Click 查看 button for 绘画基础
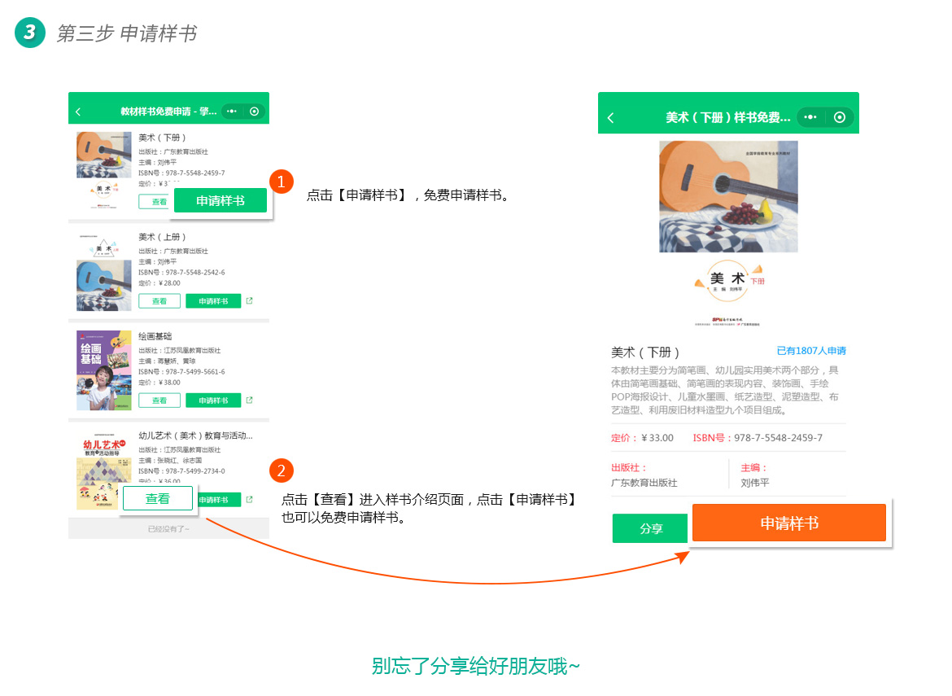 tap(159, 401)
